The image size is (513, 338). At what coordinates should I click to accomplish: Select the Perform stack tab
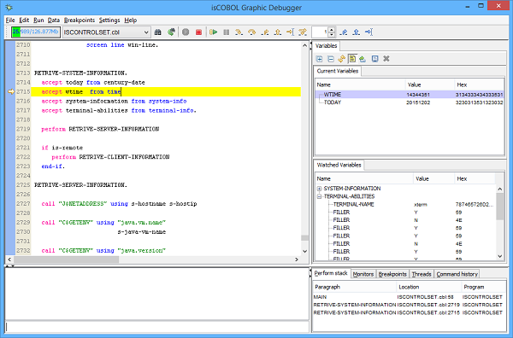pos(331,273)
